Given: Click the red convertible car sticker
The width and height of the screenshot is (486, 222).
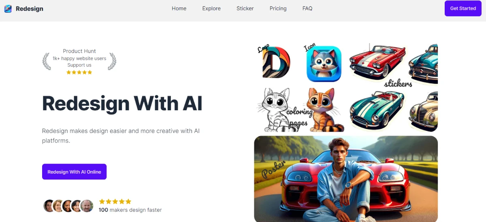Looking at the screenshot, I should point(377,62).
